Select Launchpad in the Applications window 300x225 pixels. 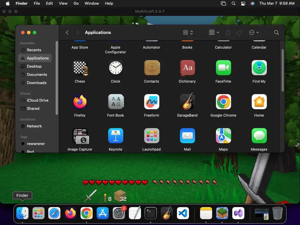151,136
